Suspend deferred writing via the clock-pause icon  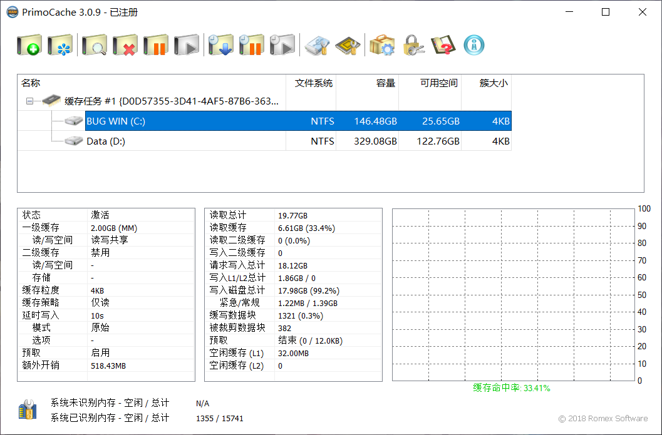pyautogui.click(x=252, y=45)
